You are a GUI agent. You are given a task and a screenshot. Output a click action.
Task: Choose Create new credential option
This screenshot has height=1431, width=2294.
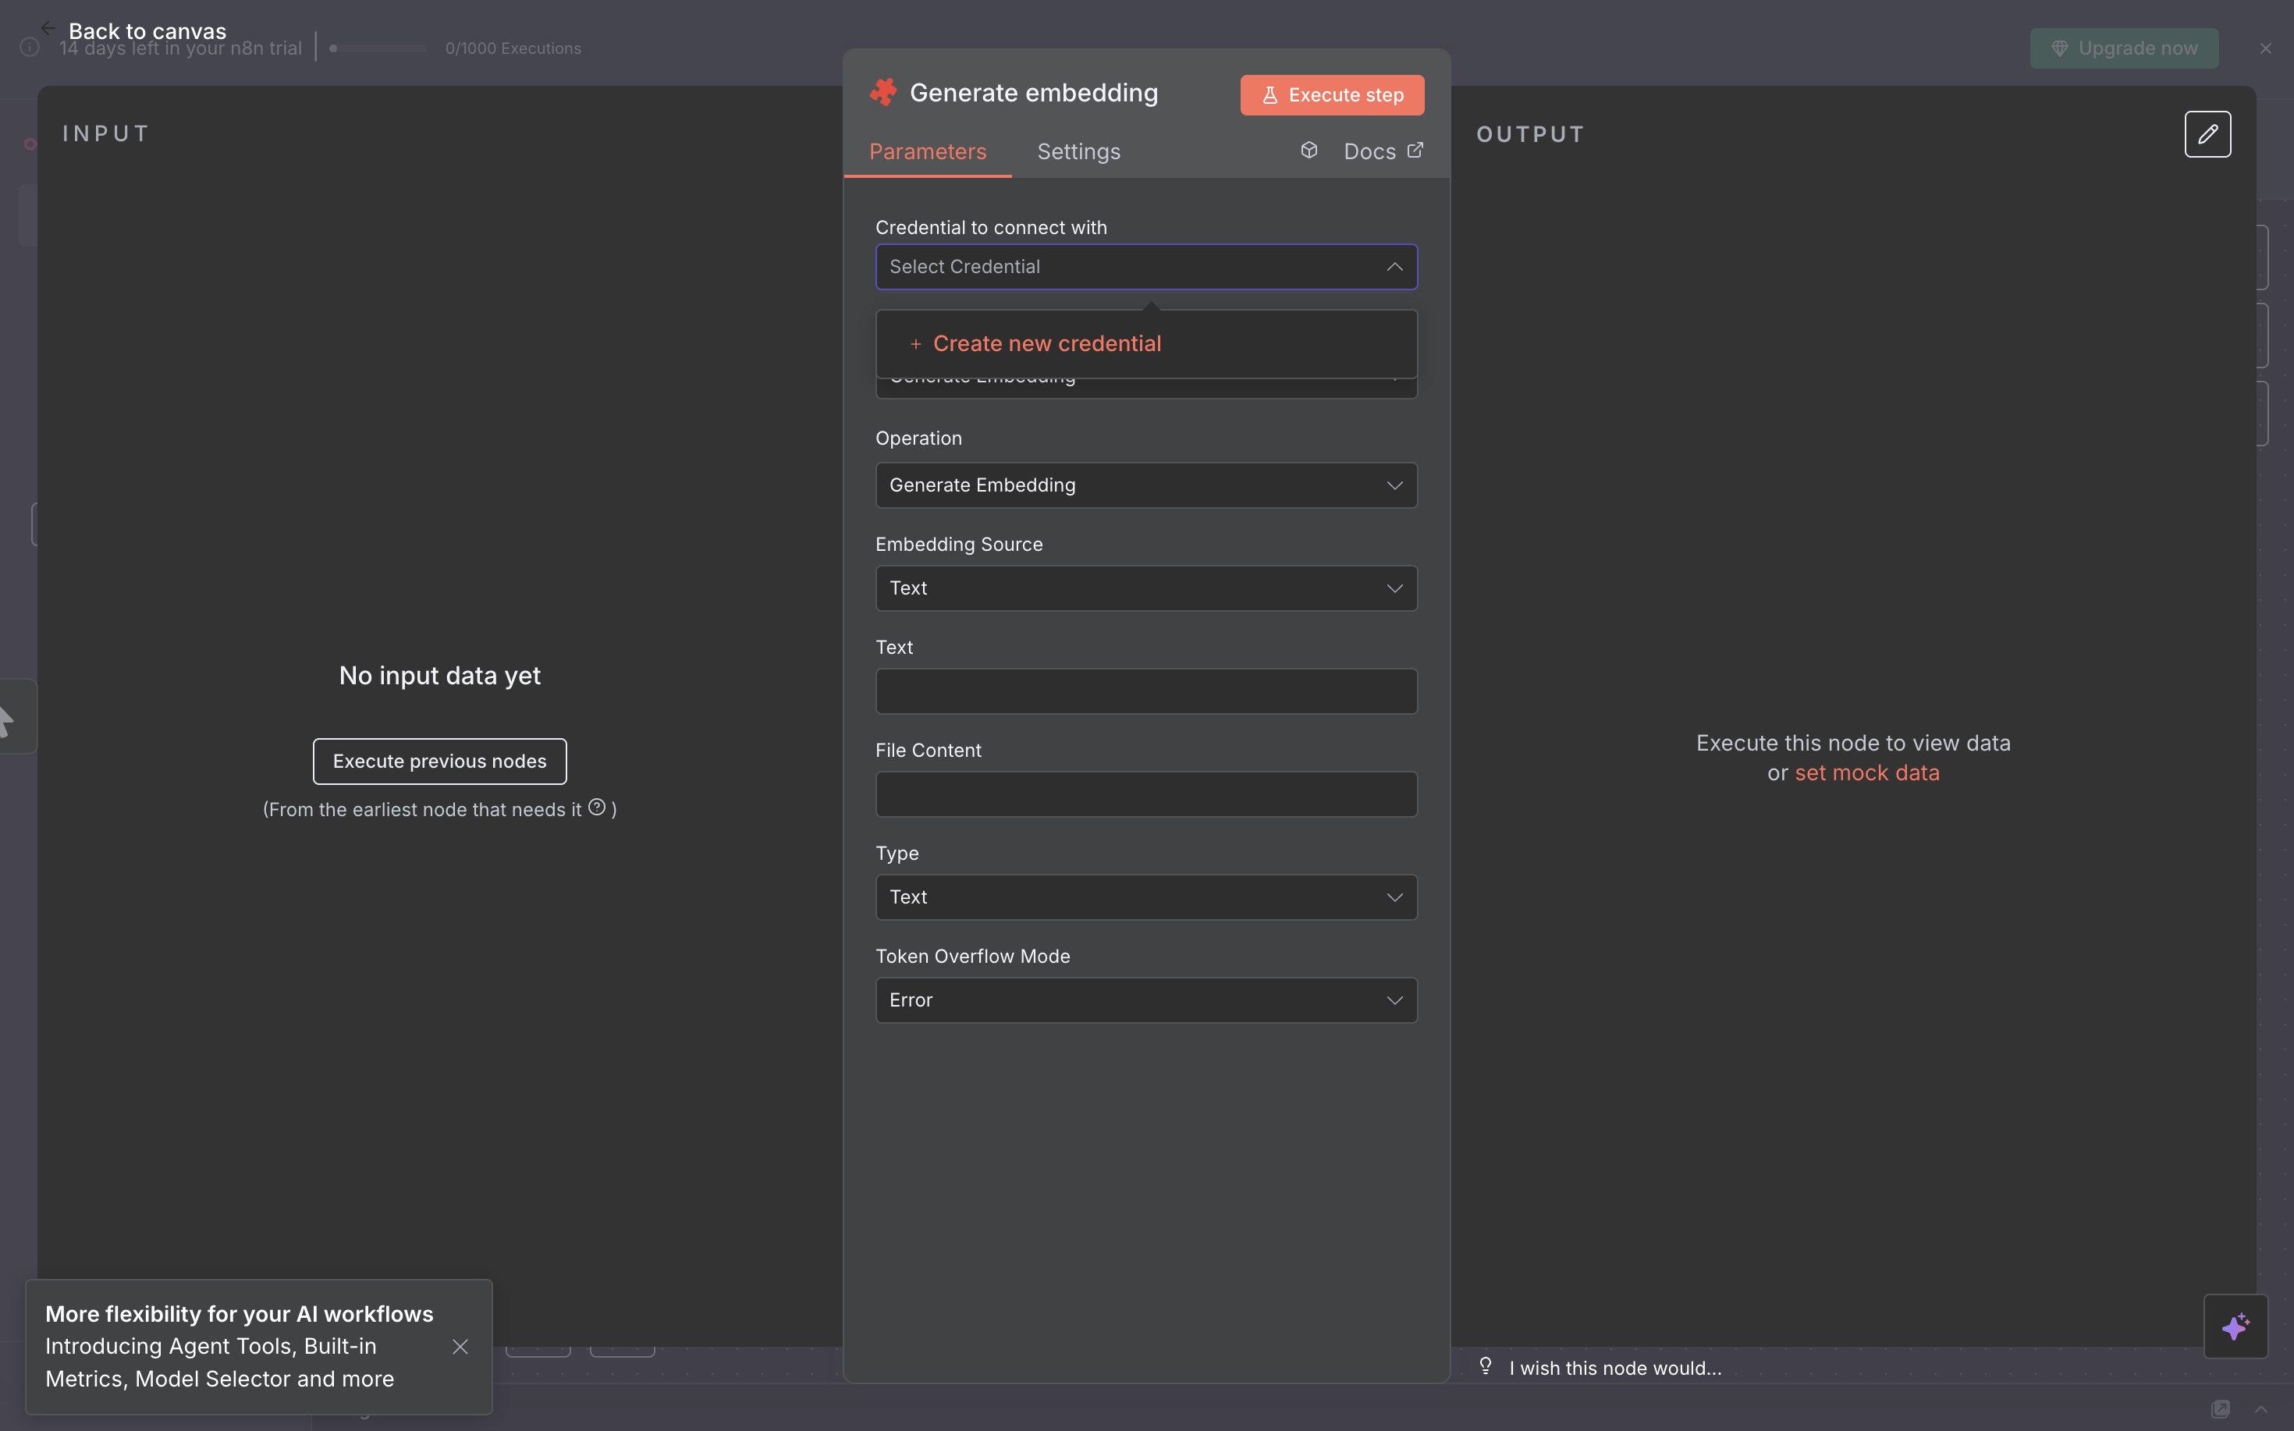pos(1046,343)
